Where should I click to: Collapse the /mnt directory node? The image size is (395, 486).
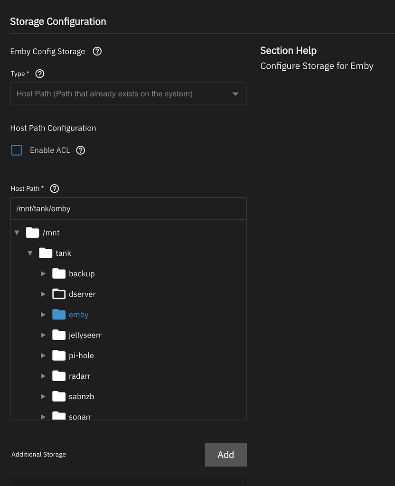coord(17,233)
